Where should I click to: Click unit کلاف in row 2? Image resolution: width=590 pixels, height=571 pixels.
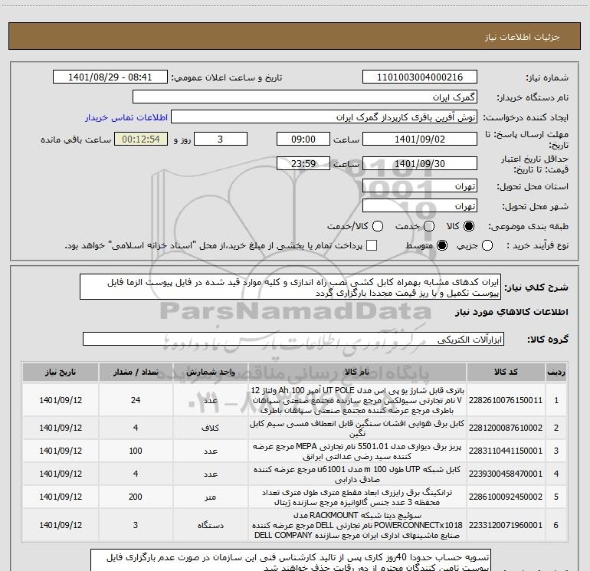click(211, 428)
